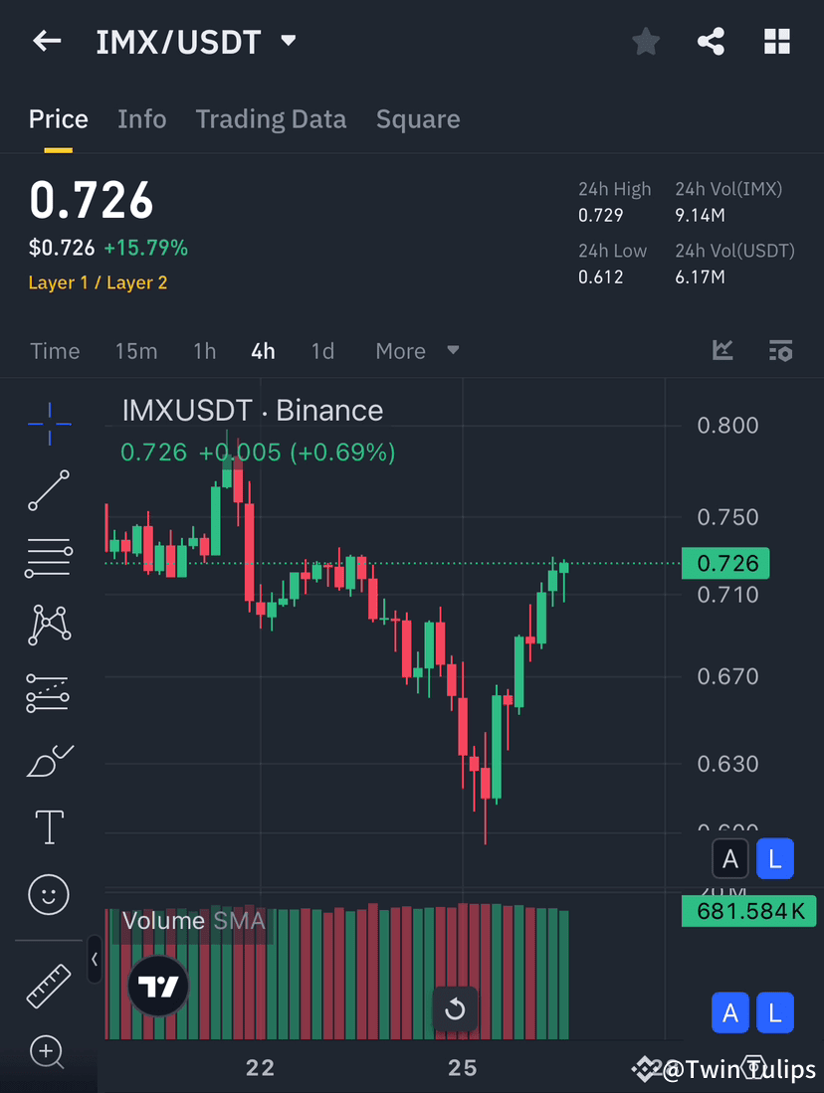
Task: Toggle the A auto-scale button near price axis
Action: 730,858
